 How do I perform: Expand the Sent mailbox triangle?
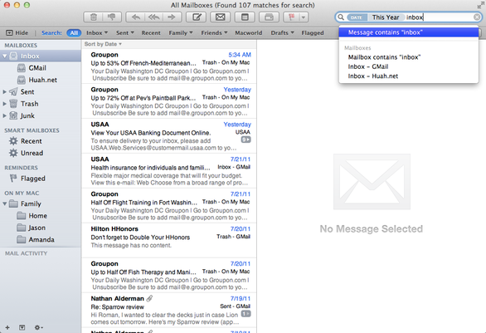(x=5, y=92)
